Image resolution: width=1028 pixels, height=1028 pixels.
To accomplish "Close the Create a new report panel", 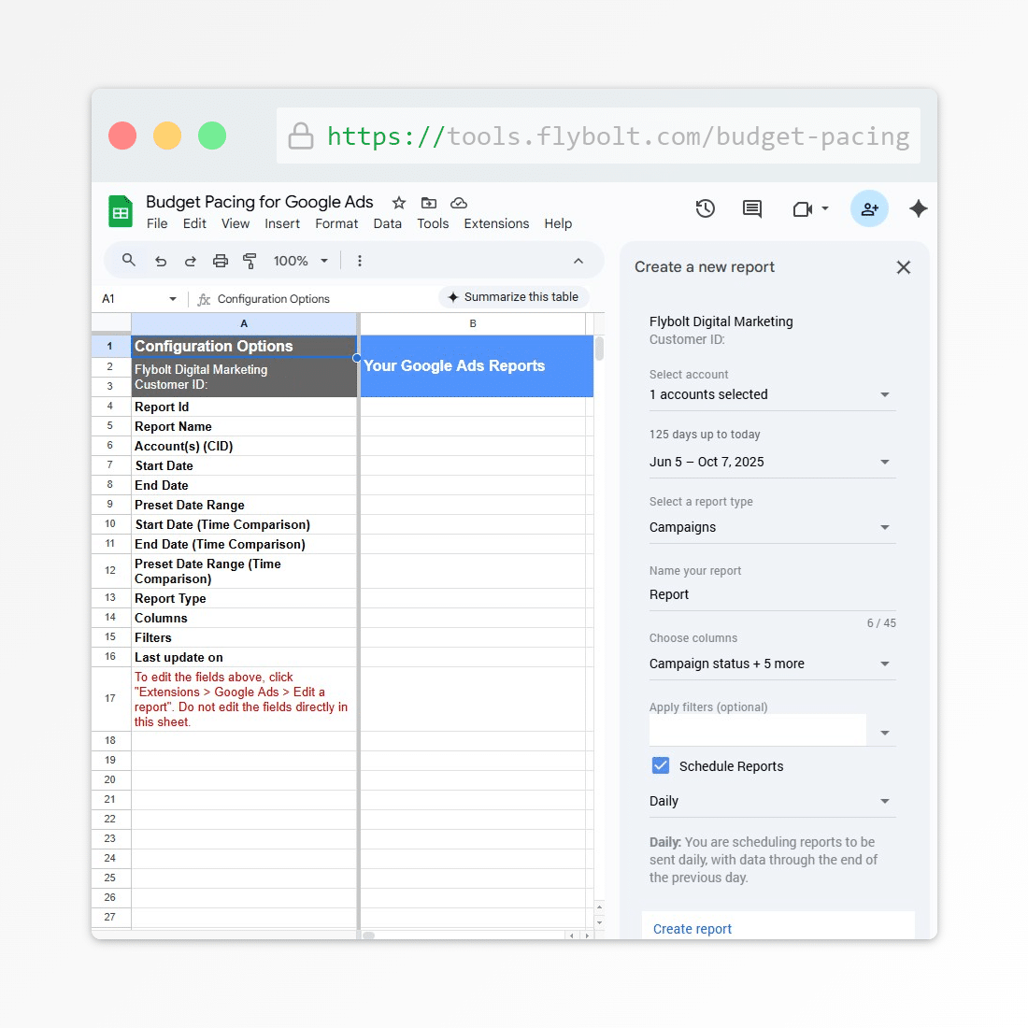I will pos(903,267).
